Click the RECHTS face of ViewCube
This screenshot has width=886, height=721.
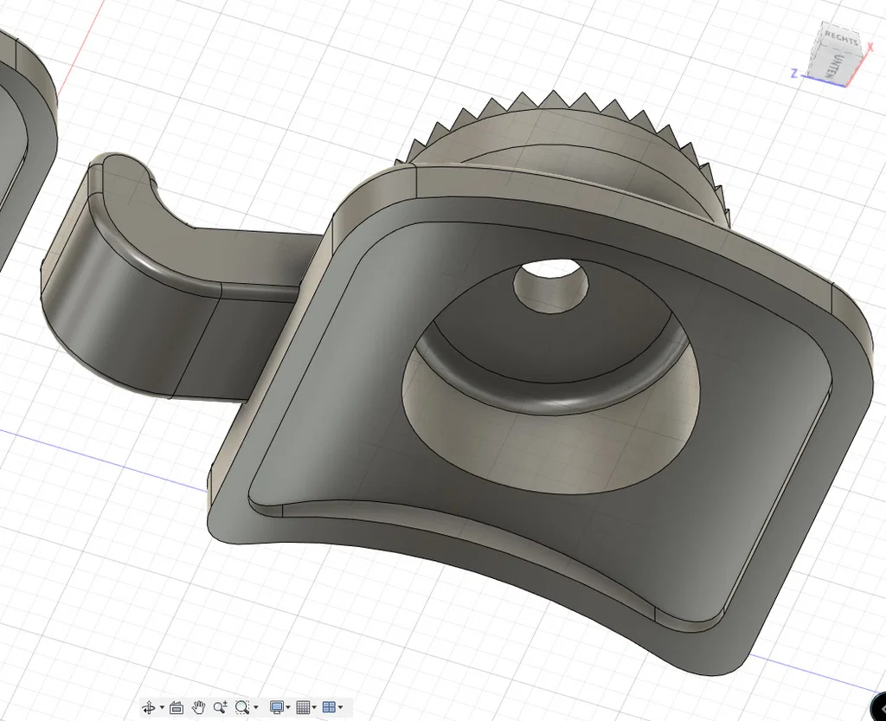click(841, 36)
